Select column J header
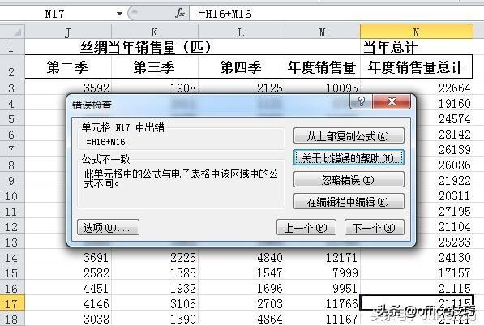Viewport: 484px width, 326px height. [x=68, y=32]
